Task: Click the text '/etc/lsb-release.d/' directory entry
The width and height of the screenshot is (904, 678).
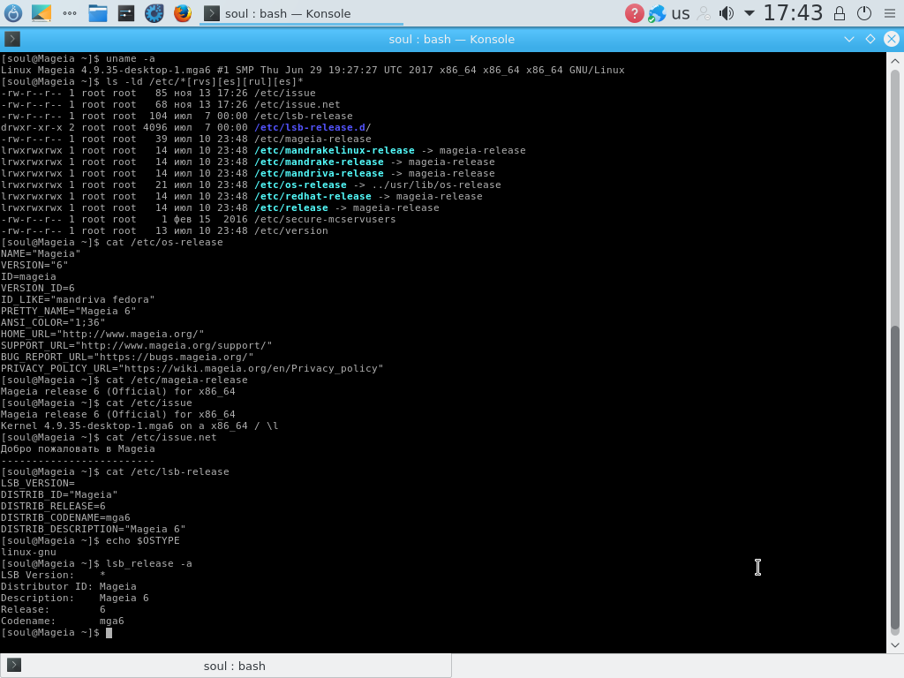Action: (x=313, y=127)
